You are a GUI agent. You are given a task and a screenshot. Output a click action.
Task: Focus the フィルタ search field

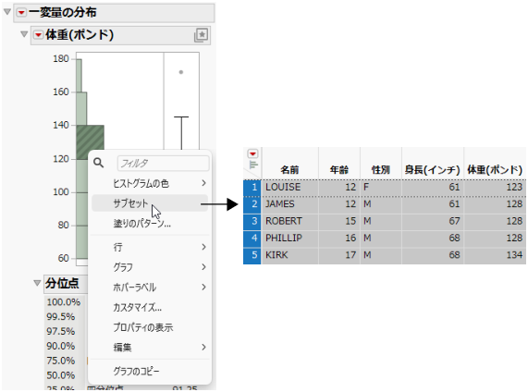(x=164, y=164)
